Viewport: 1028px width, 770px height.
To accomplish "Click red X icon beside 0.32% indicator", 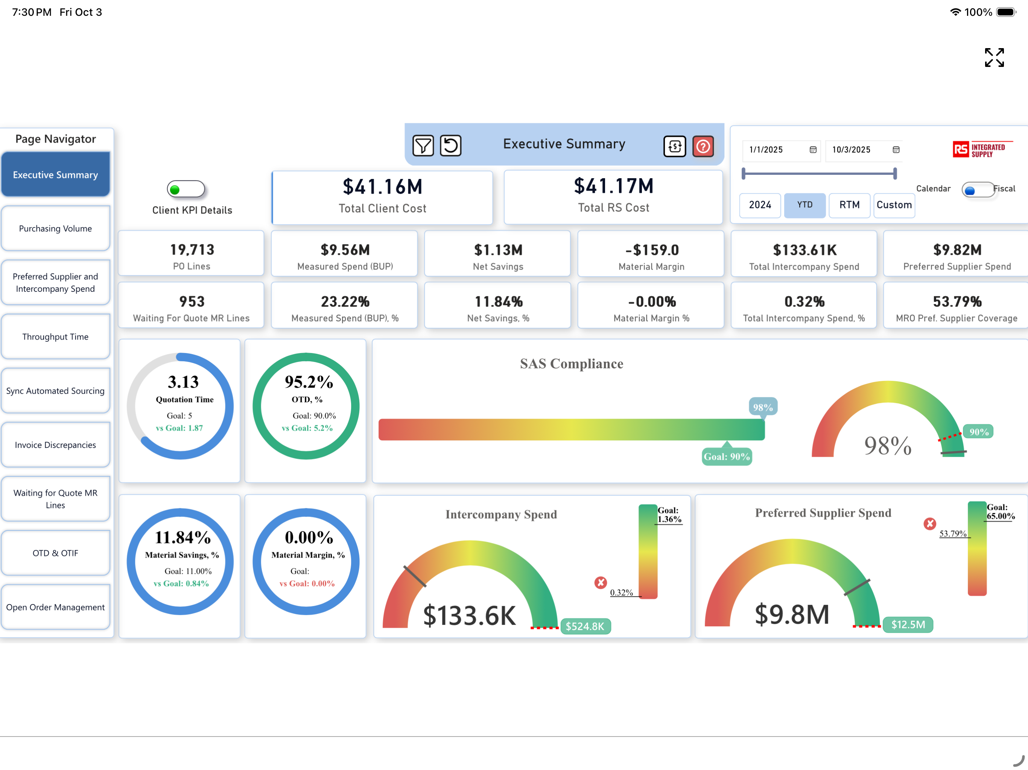I will click(x=601, y=582).
